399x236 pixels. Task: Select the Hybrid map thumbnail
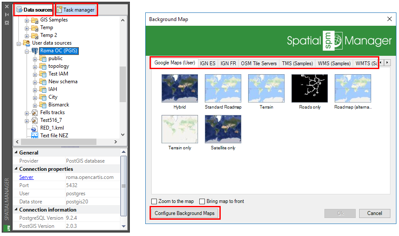point(180,88)
